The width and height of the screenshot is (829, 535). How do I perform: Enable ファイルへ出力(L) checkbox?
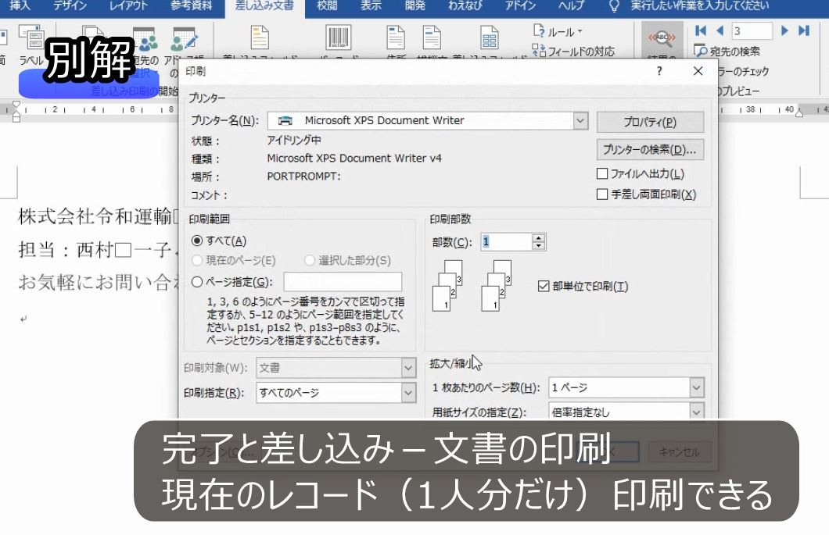point(601,173)
